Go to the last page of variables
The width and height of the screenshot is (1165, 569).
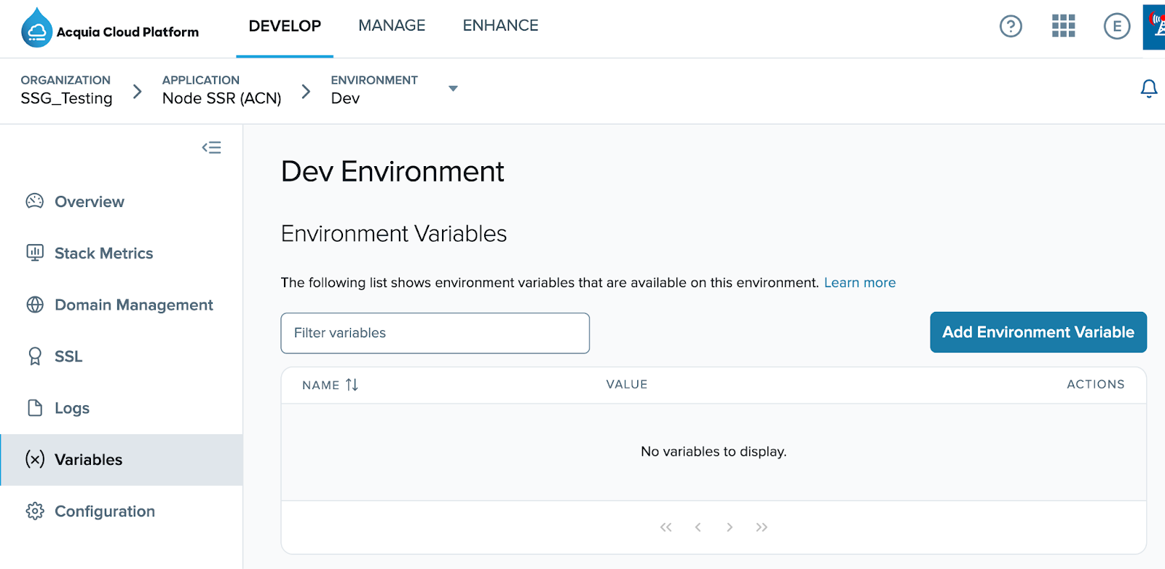pyautogui.click(x=762, y=527)
